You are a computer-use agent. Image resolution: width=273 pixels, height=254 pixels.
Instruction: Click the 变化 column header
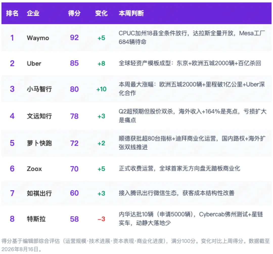[101, 13]
